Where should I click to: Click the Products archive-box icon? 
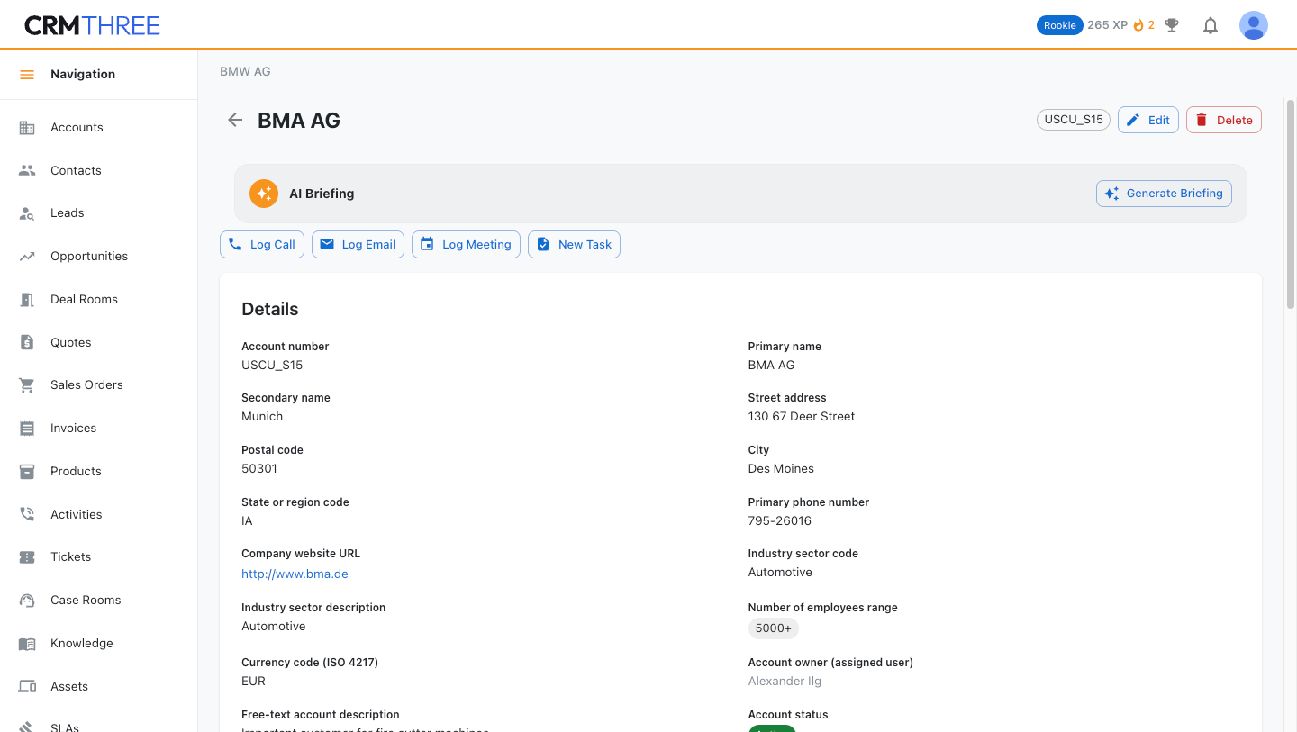click(27, 472)
